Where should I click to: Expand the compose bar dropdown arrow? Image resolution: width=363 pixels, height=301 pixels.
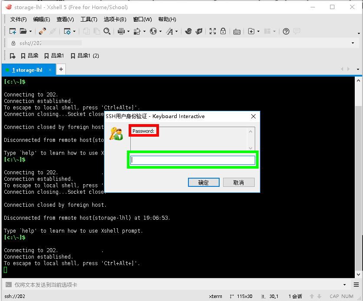click(344, 285)
